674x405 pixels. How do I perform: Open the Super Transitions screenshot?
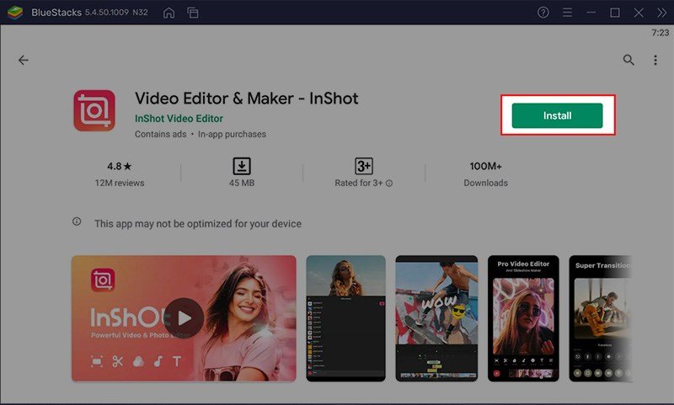600,318
